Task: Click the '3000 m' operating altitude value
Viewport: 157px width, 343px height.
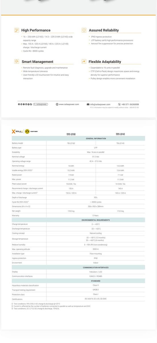Action: 96,249
